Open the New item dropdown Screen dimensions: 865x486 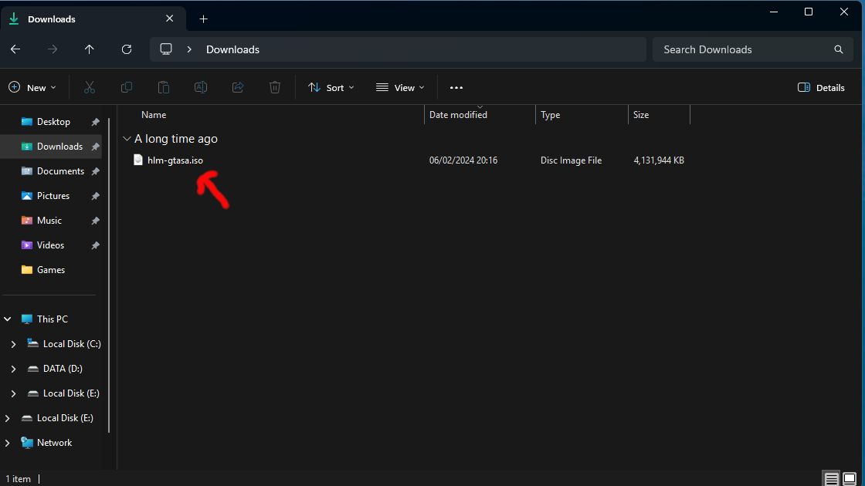pos(32,88)
